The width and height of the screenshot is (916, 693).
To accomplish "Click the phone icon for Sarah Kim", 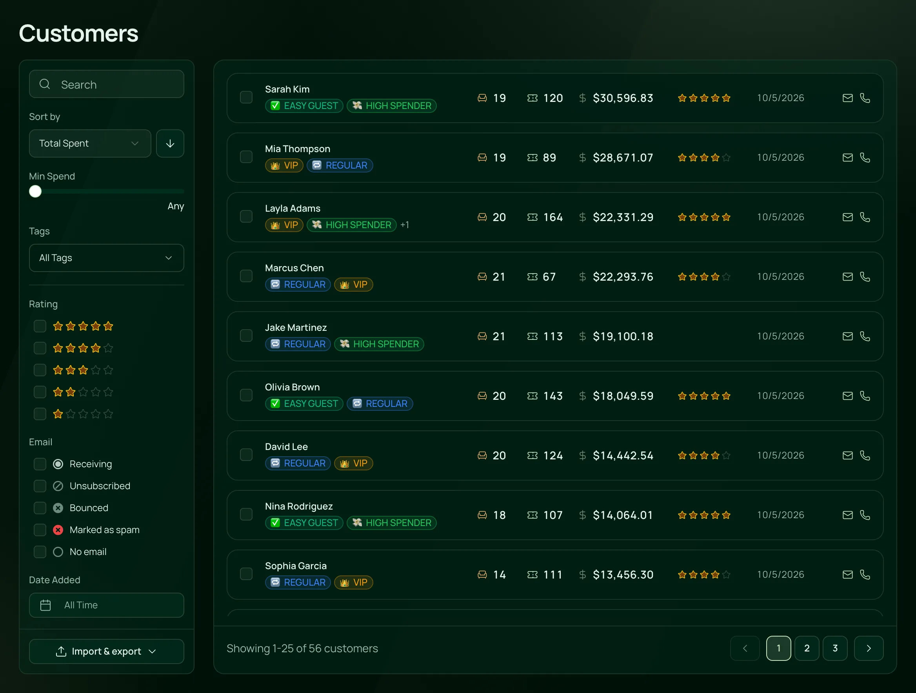I will pyautogui.click(x=865, y=98).
